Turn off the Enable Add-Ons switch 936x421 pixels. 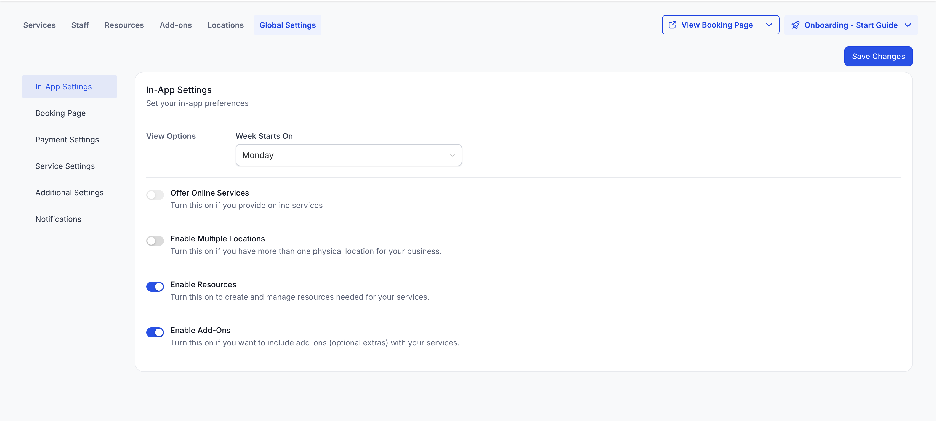[155, 332]
